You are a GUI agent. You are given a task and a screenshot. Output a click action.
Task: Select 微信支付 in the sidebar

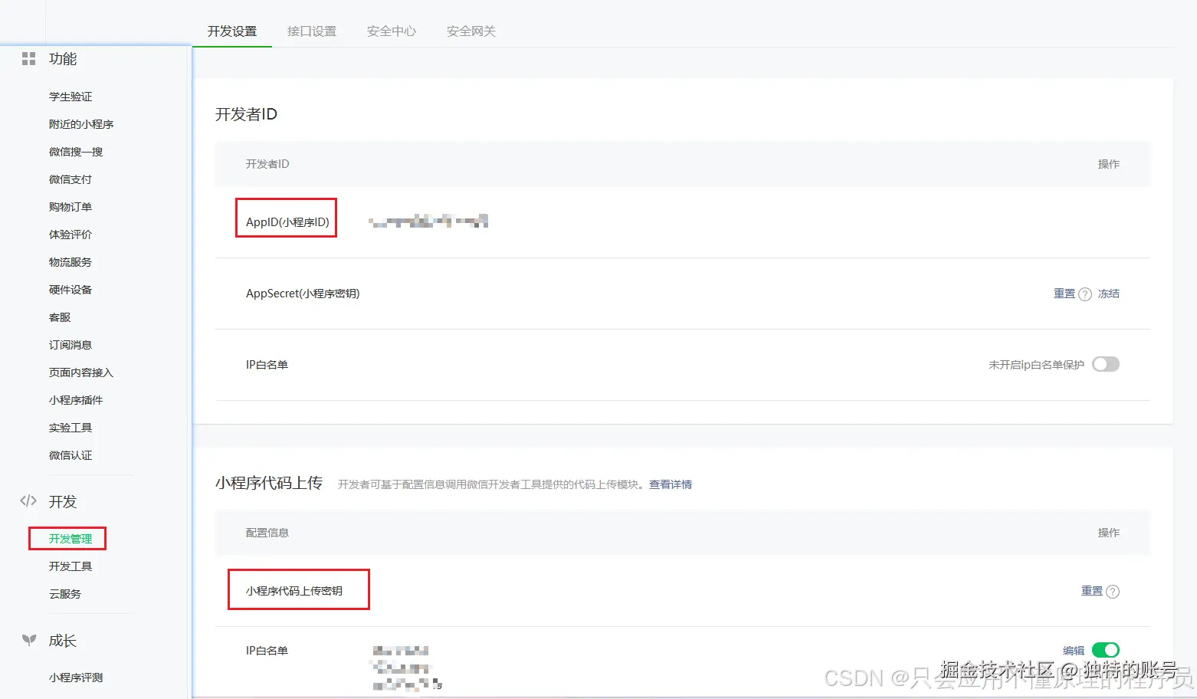70,179
